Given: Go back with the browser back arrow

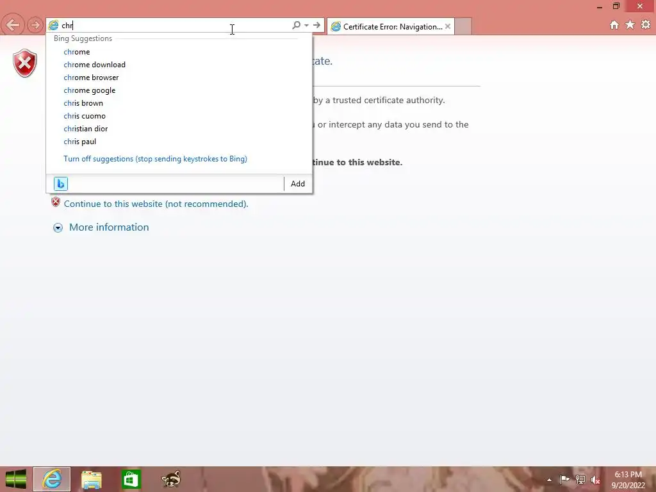Looking at the screenshot, I should [13, 25].
